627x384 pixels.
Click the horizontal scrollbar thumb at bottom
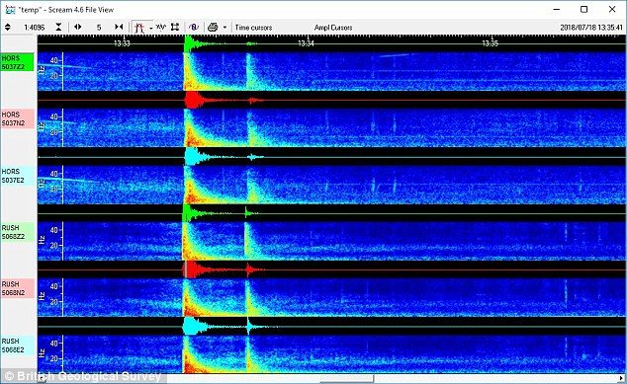pos(347,378)
